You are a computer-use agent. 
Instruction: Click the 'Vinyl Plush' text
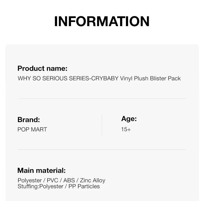(x=134, y=78)
